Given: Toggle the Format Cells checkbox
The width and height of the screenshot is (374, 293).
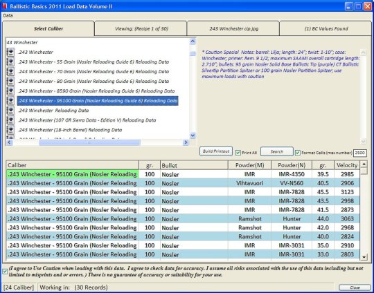Looking at the screenshot, I should 297,153.
